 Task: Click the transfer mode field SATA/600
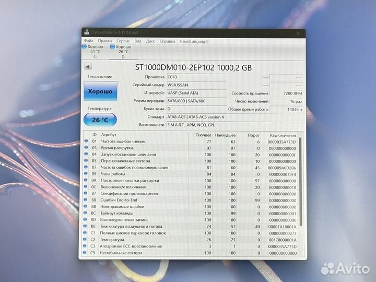197,101
